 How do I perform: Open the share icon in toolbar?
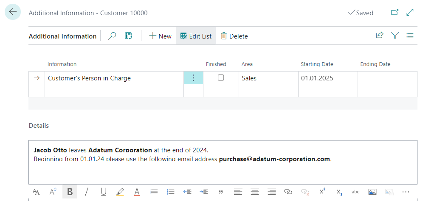pyautogui.click(x=380, y=36)
